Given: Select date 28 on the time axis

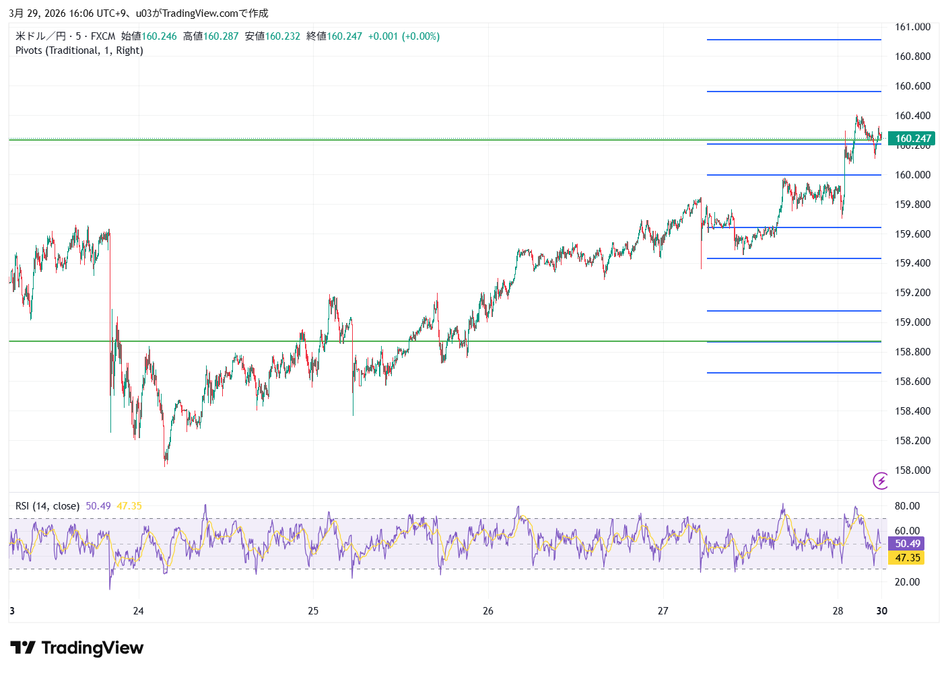Looking at the screenshot, I should [x=838, y=611].
